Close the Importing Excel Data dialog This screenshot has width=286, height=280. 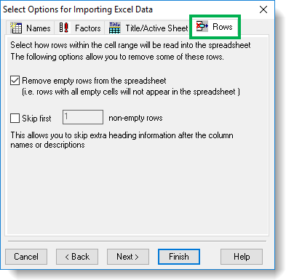point(263,9)
